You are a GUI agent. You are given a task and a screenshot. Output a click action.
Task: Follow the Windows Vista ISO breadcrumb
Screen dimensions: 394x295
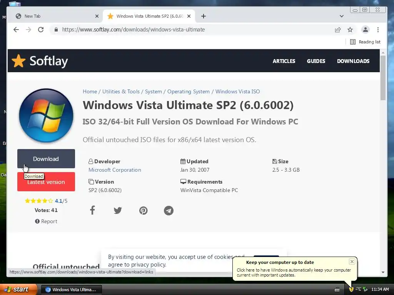tap(238, 91)
